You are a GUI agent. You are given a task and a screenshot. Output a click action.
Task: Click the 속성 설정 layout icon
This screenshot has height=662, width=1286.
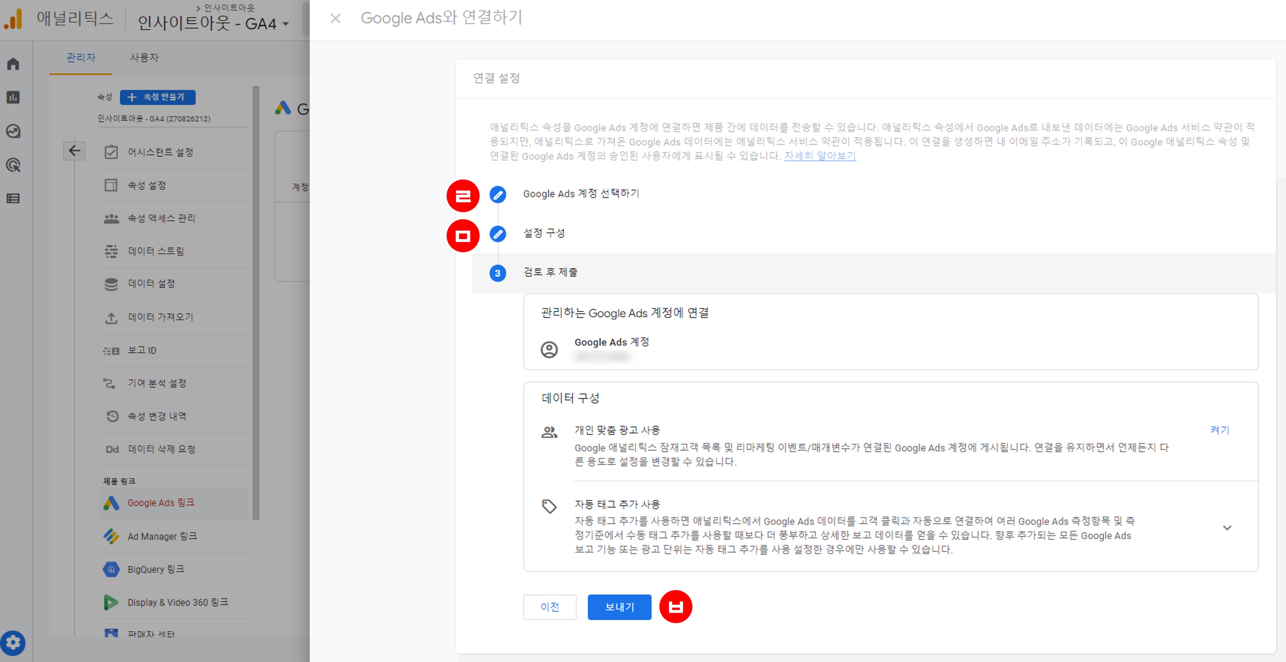(x=111, y=185)
